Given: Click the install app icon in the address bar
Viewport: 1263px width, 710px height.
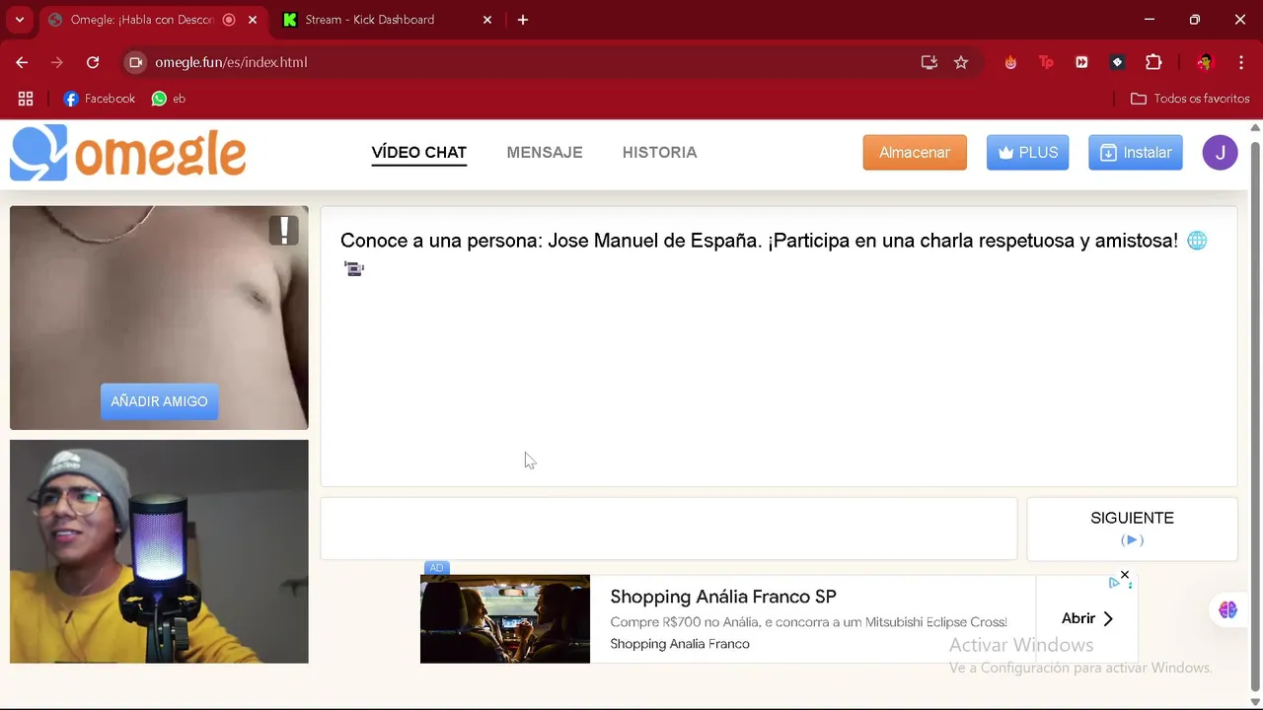Looking at the screenshot, I should pos(929,62).
